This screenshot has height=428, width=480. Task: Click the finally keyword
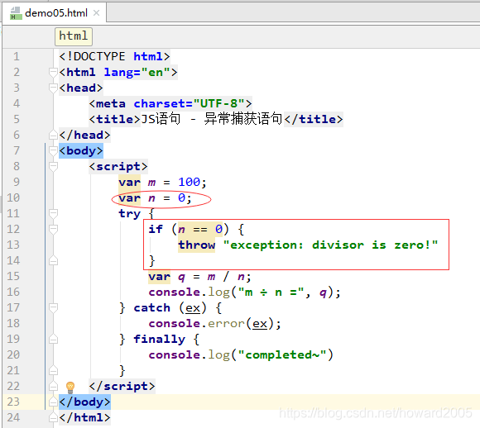coord(160,339)
